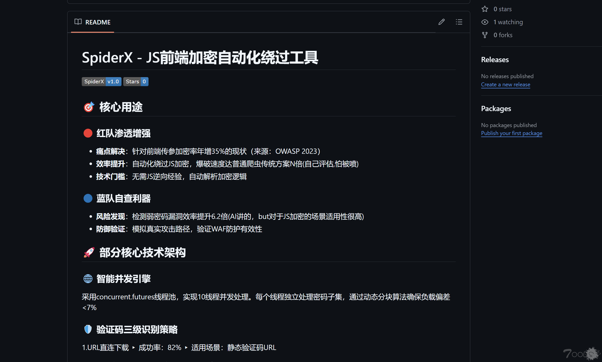The image size is (602, 362).
Task: Click the SpiderX v1.0 badge
Action: coord(101,82)
